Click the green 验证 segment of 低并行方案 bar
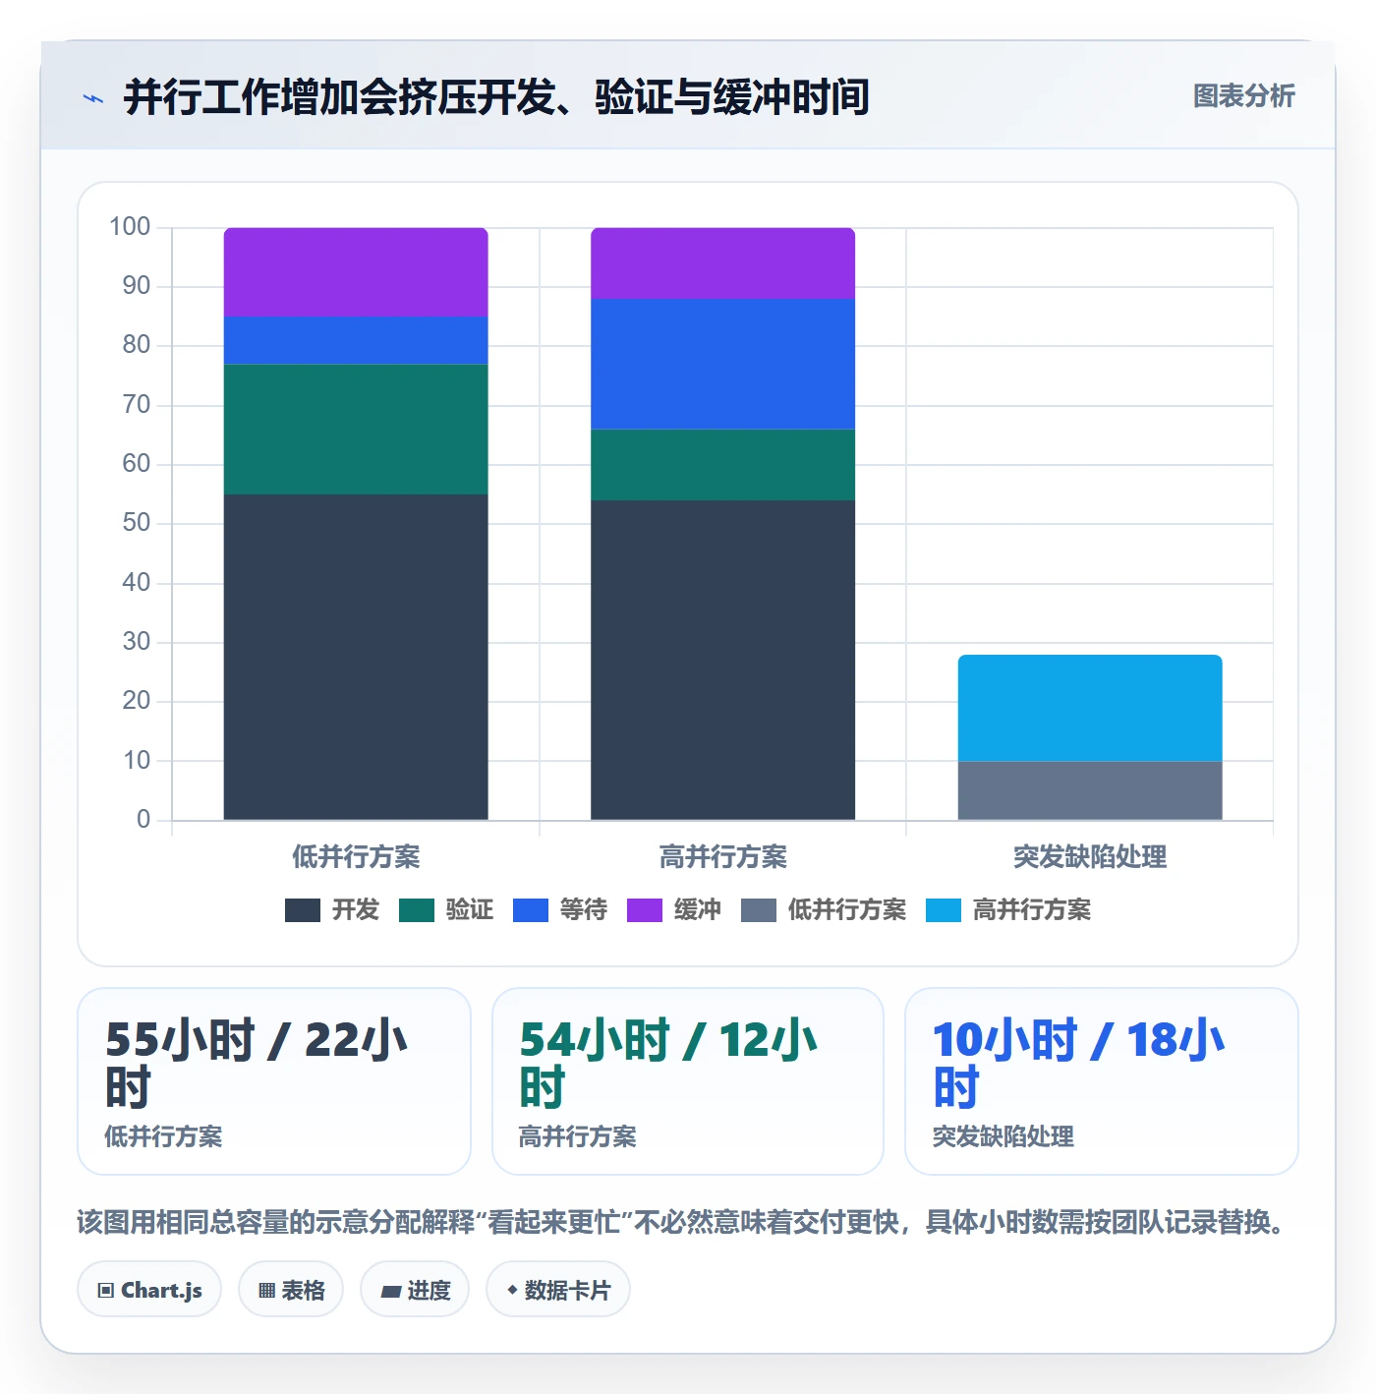The height and width of the screenshot is (1394, 1376). (x=356, y=430)
